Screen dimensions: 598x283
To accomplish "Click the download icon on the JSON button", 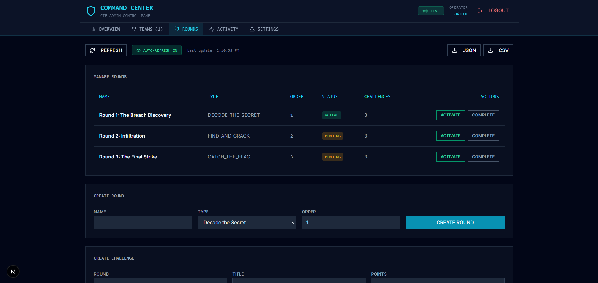I will [454, 50].
